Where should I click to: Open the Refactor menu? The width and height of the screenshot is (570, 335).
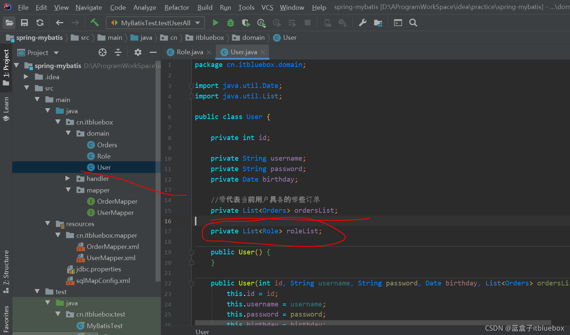pos(176,7)
